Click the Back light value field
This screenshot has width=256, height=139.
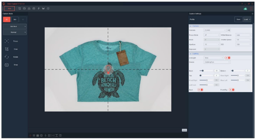coord(216,71)
